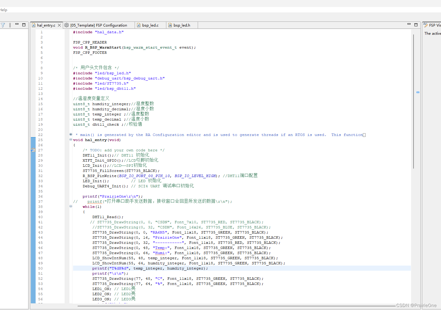The height and width of the screenshot is (310, 441).
Task: Open the Help menu
Action: pyautogui.click(x=4, y=10)
